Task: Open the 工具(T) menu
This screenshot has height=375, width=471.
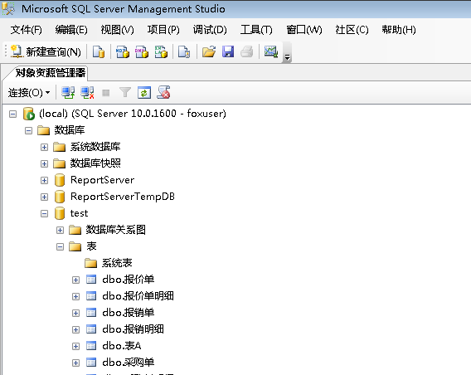Action: [x=256, y=30]
